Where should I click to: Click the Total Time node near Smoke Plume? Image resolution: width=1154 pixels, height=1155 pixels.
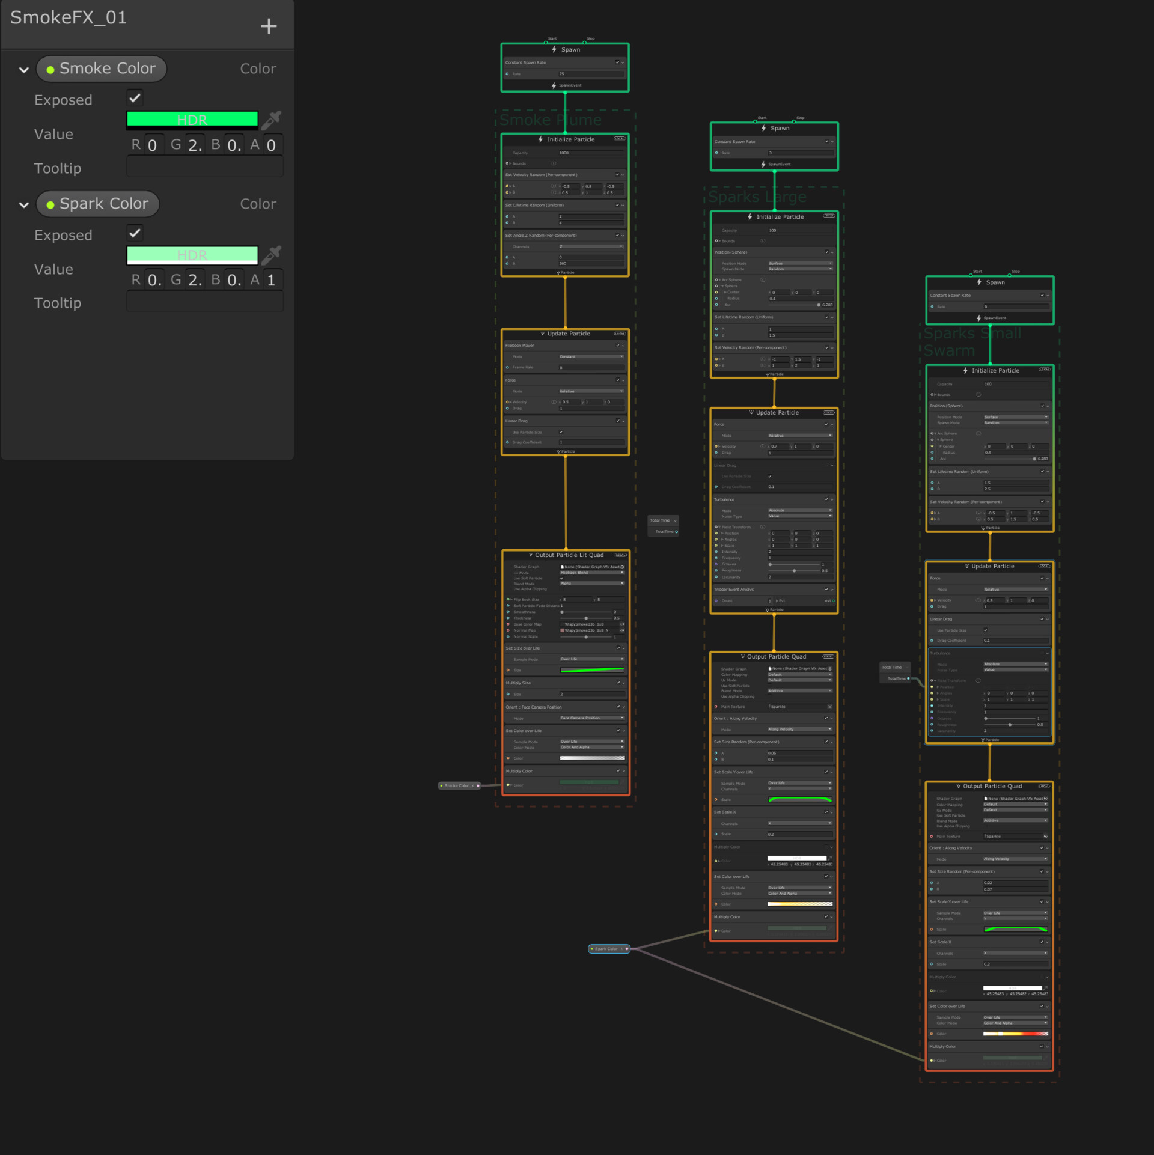662,520
